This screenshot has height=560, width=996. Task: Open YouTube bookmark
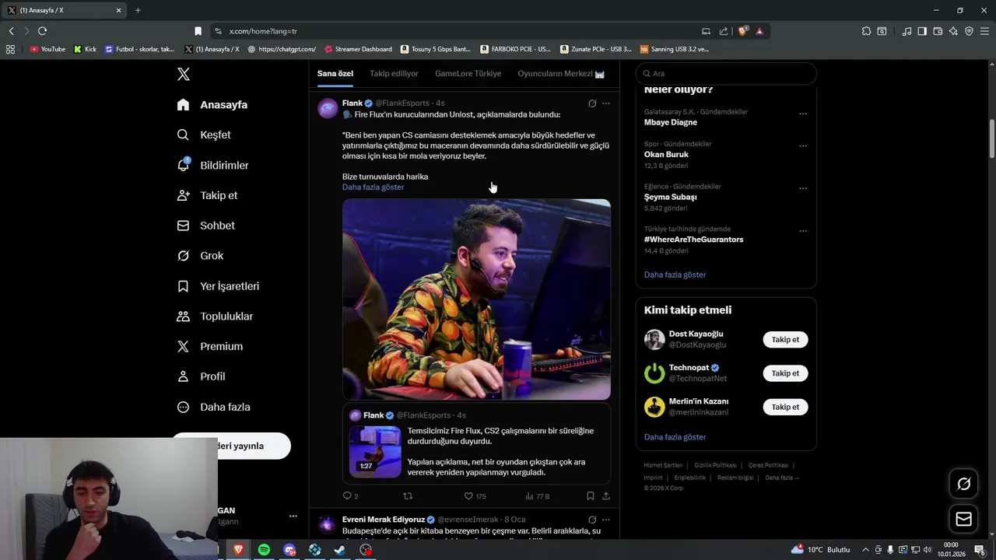tap(47, 49)
